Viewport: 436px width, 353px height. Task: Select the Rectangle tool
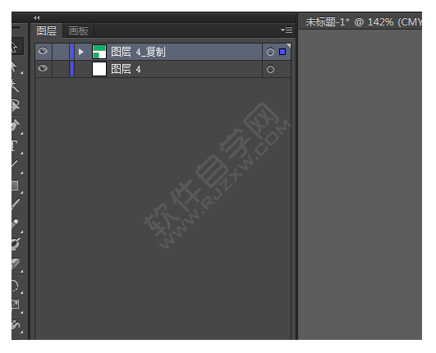16,186
